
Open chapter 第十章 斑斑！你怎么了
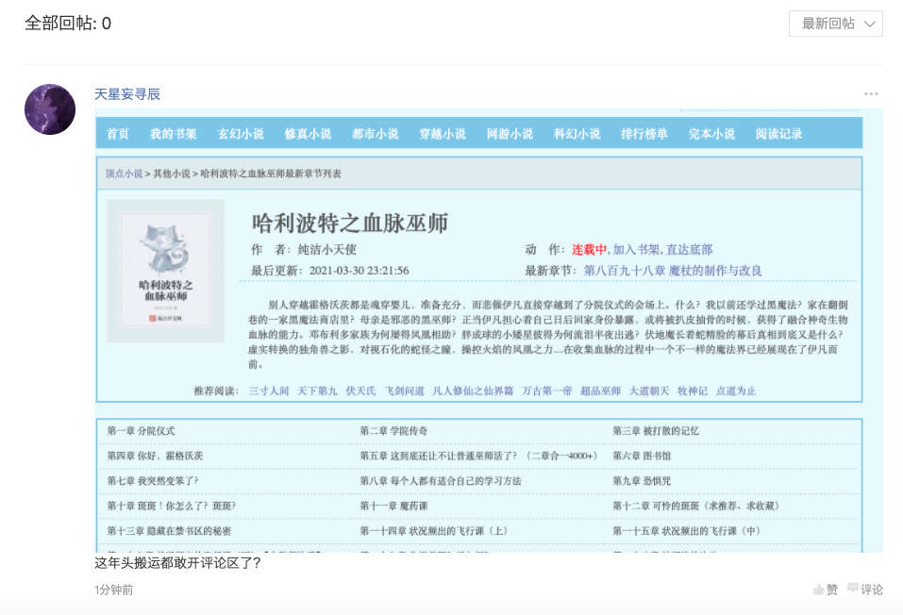point(171,506)
